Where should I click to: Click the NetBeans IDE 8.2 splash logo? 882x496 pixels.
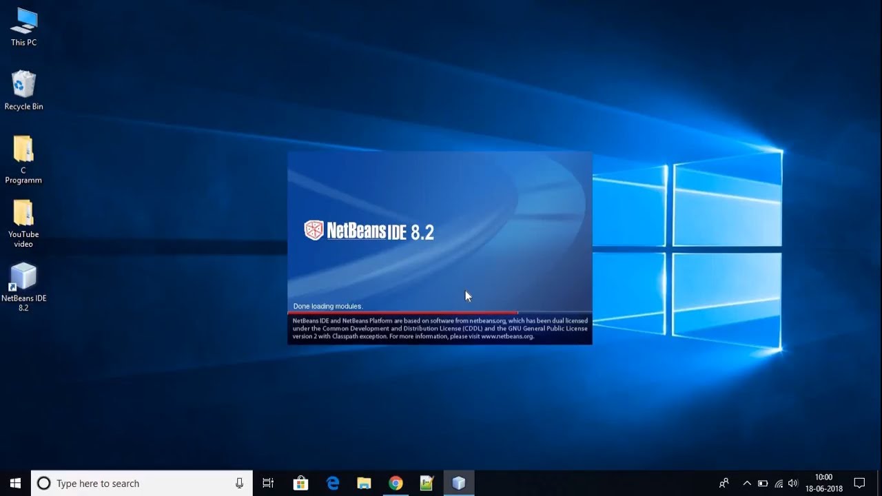(369, 231)
